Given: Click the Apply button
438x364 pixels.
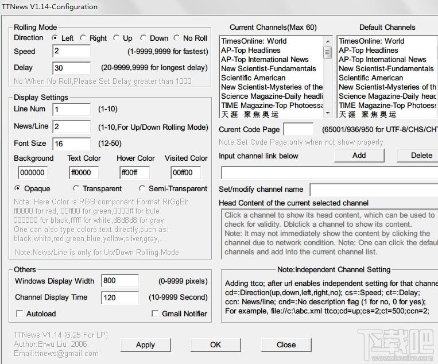Looking at the screenshot, I should [146, 344].
